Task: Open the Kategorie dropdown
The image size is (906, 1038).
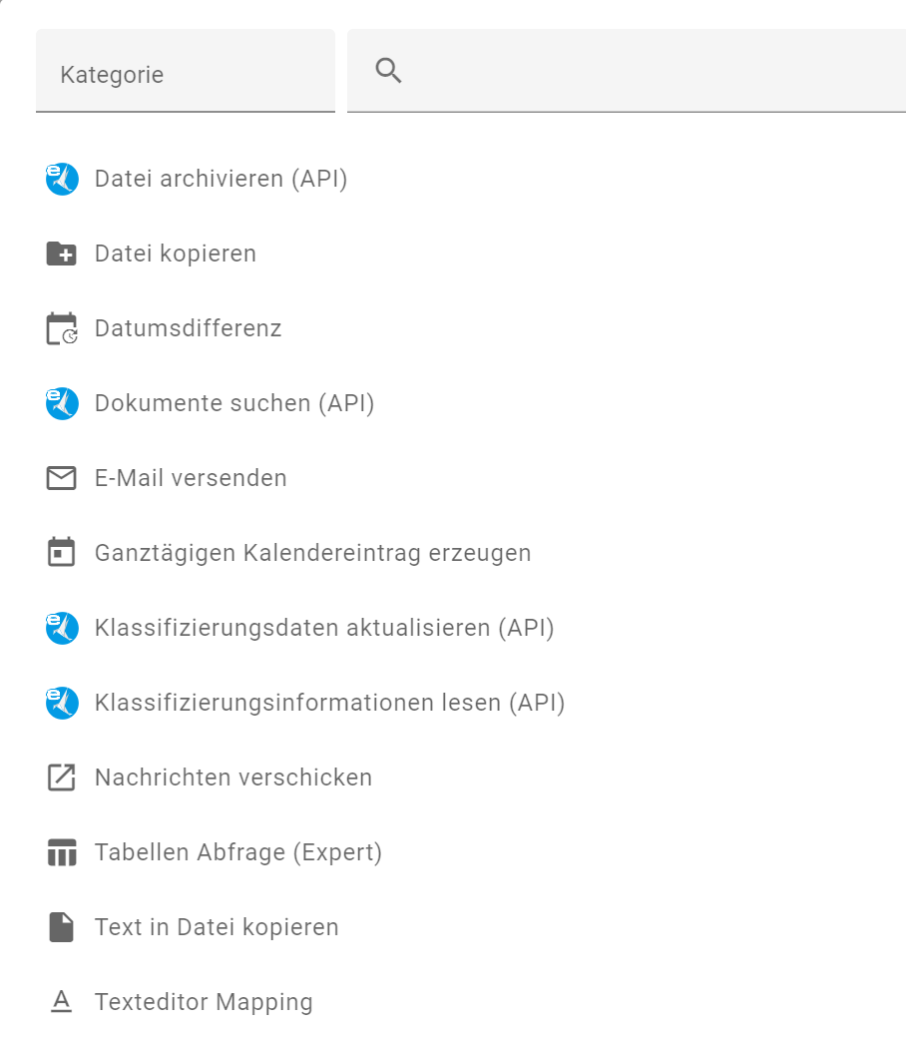Action: click(x=185, y=74)
